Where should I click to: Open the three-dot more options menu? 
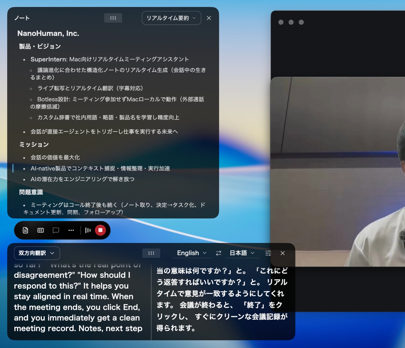tap(71, 230)
